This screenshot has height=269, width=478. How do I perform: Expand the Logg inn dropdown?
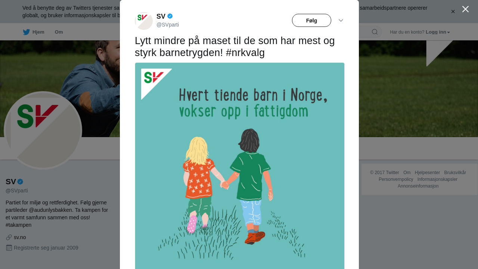[438, 32]
